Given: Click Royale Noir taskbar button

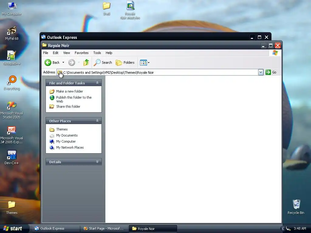Looking at the screenshot, I should coord(153,229).
